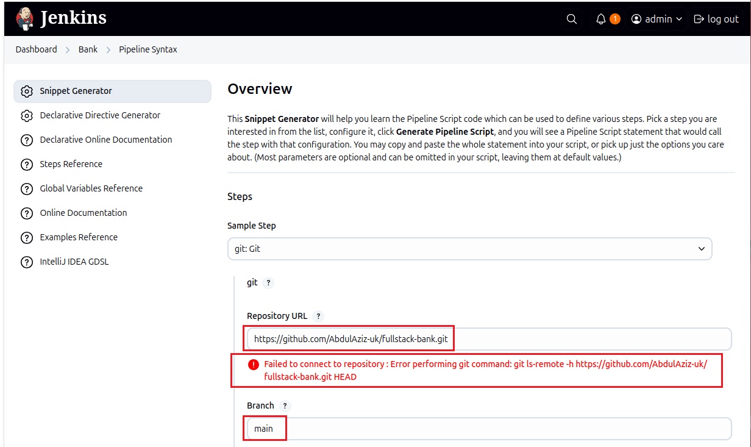Expand the Dashboard breadcrumb chevron
Viewport: 751px width, 447px height.
pos(68,49)
